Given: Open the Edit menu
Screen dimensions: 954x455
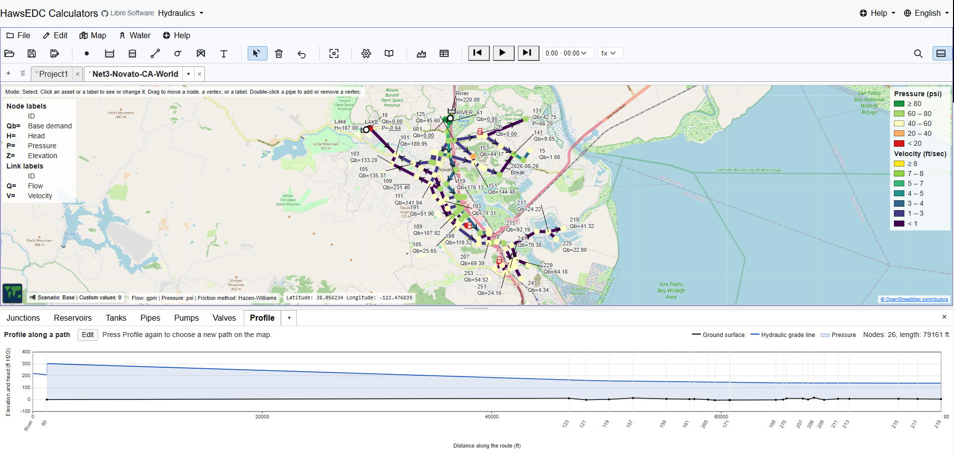Looking at the screenshot, I should pyautogui.click(x=55, y=36).
